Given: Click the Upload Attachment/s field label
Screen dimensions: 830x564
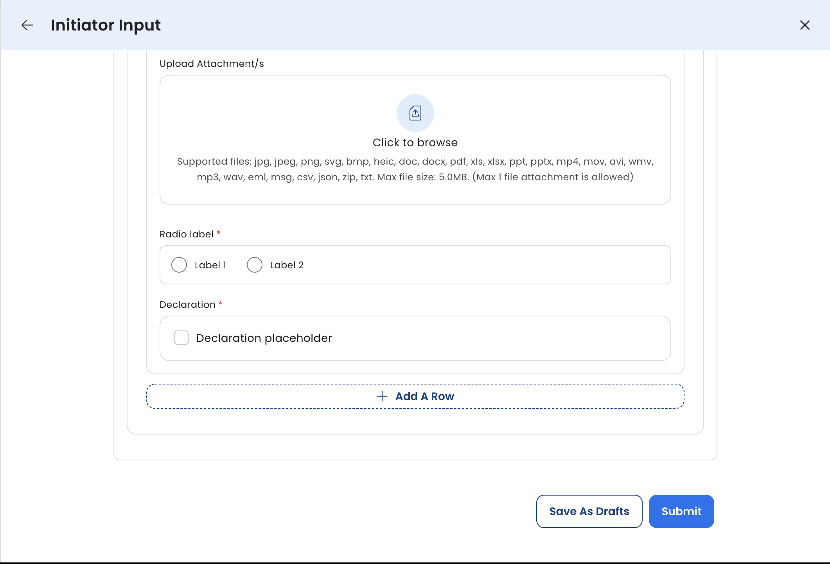Looking at the screenshot, I should [212, 63].
